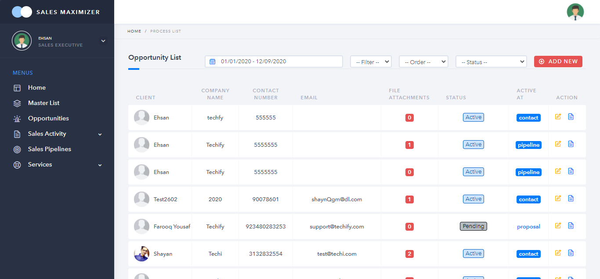Screen dimensions: 600x279
Task: Click Ehsan's sidebar profile picture
Action: 22,41
